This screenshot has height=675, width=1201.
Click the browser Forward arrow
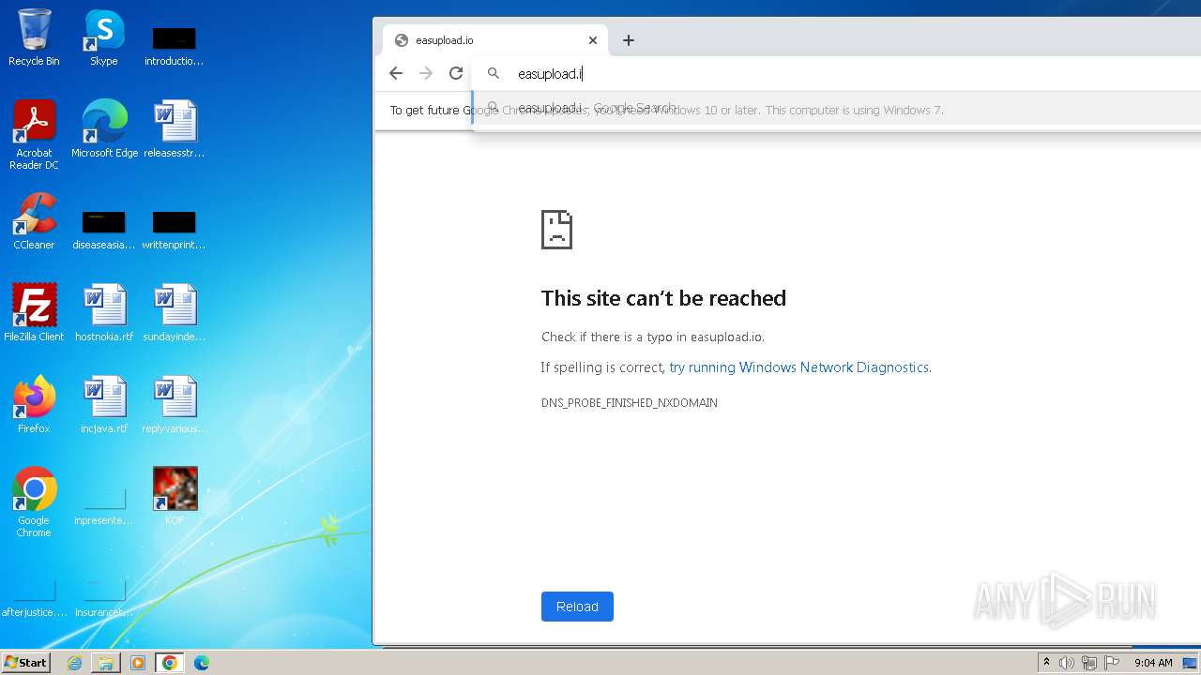tap(426, 73)
